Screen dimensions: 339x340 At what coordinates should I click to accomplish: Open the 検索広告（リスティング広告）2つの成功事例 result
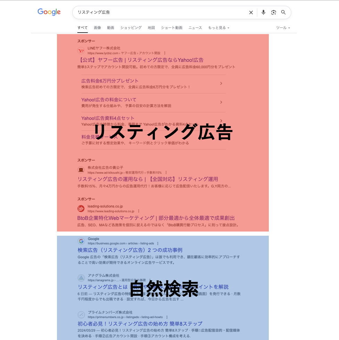tap(130, 250)
